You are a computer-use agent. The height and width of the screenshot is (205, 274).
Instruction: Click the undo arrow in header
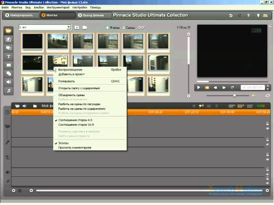pyautogui.click(x=231, y=15)
